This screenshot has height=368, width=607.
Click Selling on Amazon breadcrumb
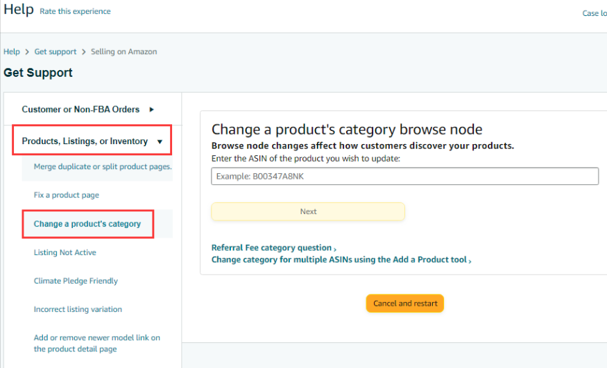[123, 52]
